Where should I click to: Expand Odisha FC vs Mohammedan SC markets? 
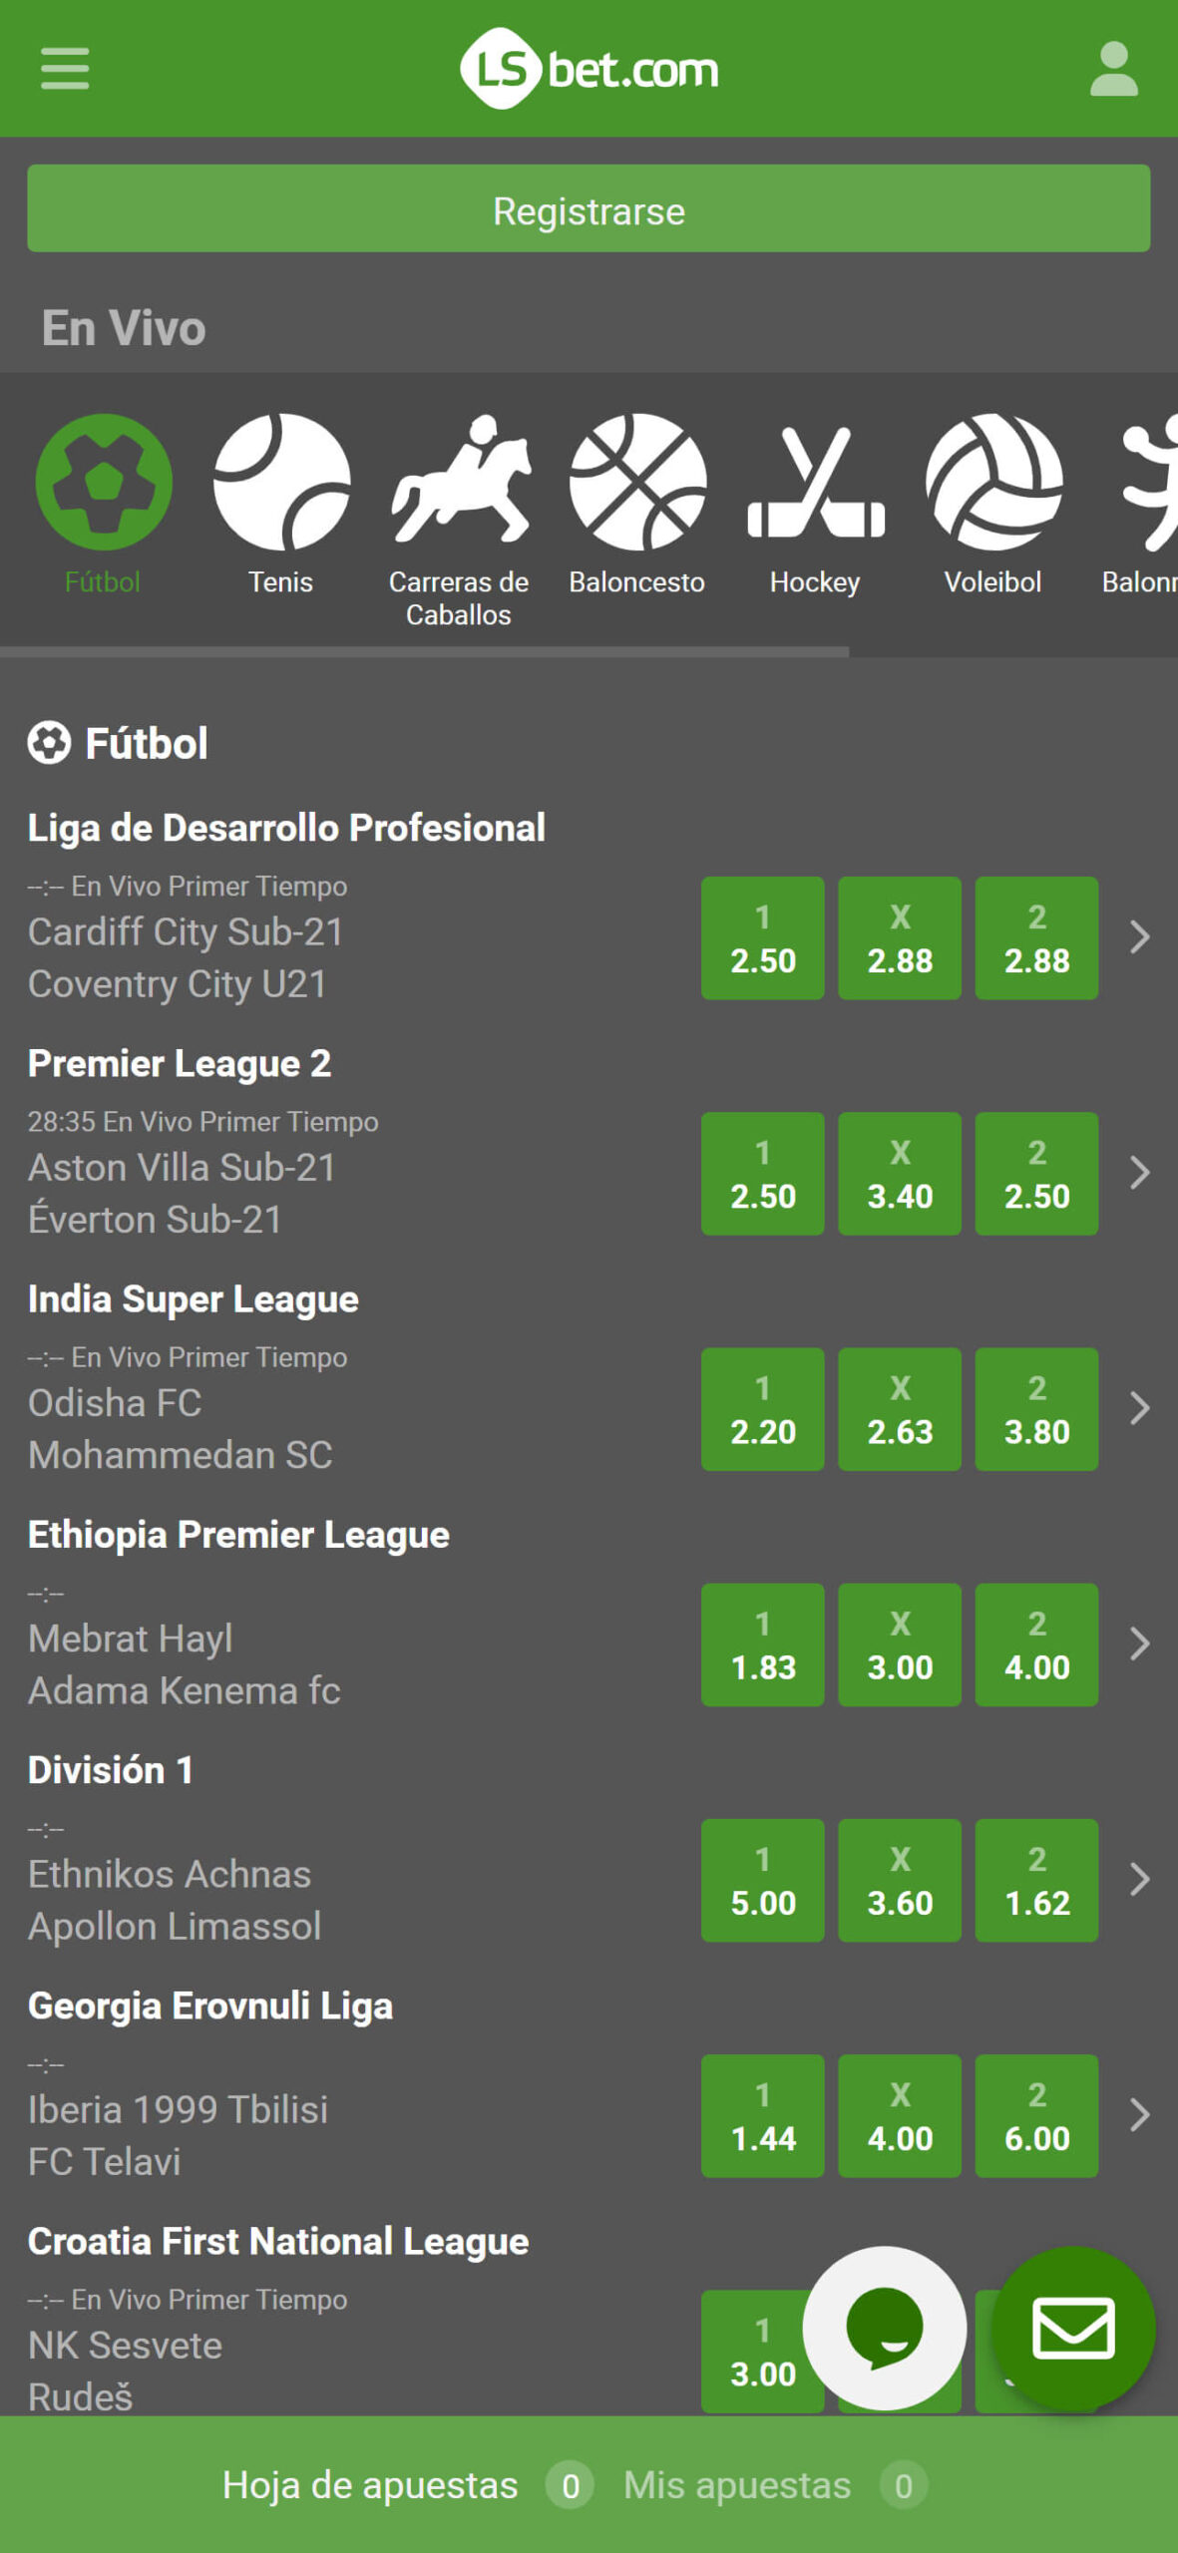(1139, 1408)
